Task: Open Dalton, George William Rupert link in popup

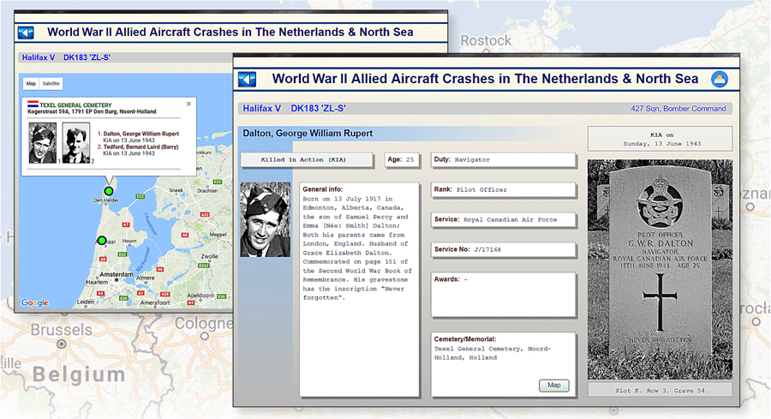Action: tap(141, 134)
